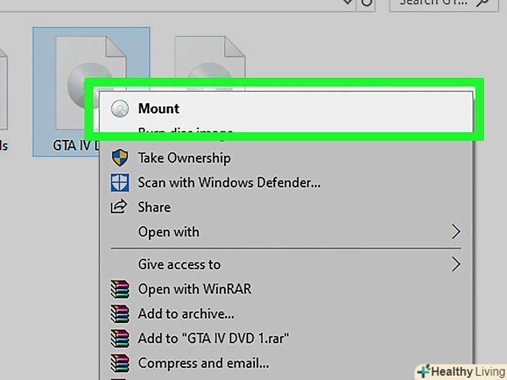Choose Scan with Windows Defender

[x=229, y=183]
